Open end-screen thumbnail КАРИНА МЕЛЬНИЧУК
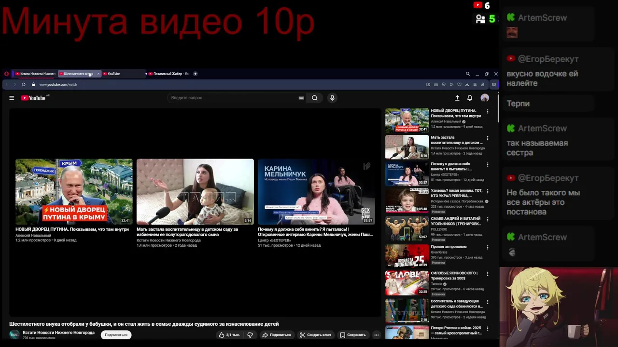 [316, 192]
